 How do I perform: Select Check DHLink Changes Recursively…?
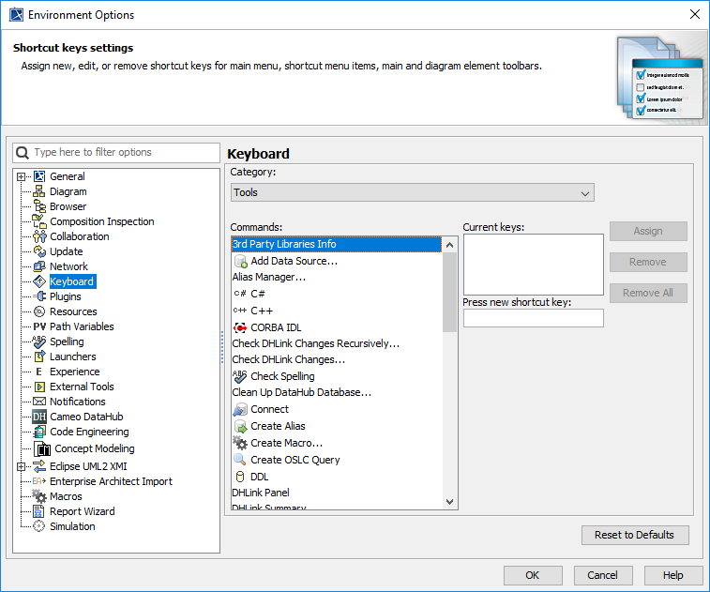tap(337, 343)
